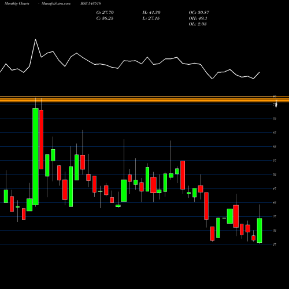
Task: Click the 37 price axis label
Action: click(275, 216)
